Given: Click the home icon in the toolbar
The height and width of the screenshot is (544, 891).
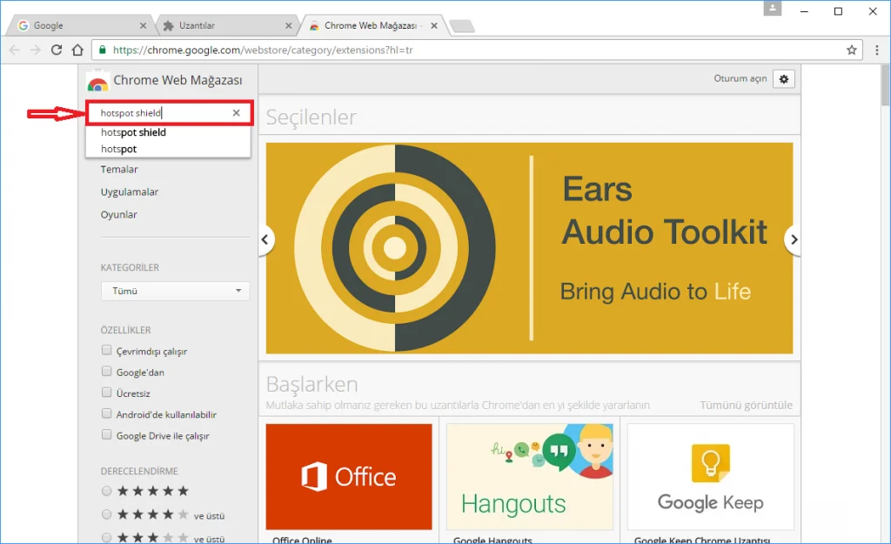Looking at the screenshot, I should click(x=77, y=50).
